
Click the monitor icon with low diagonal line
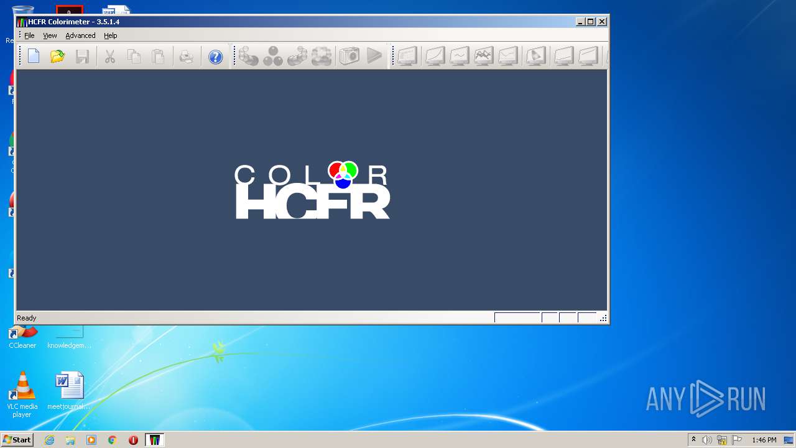[563, 56]
